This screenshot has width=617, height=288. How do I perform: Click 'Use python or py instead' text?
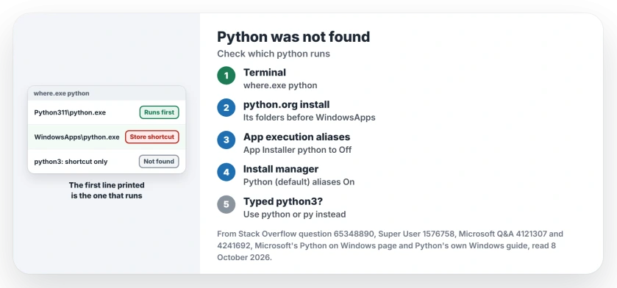pos(295,214)
